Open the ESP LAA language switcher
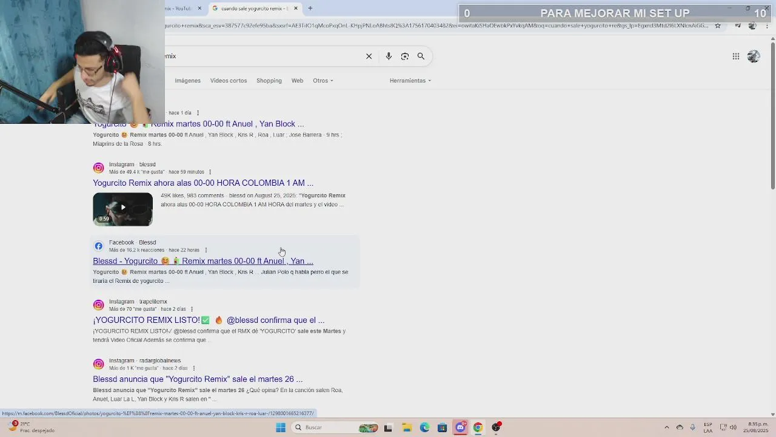The width and height of the screenshot is (776, 437). (708, 427)
